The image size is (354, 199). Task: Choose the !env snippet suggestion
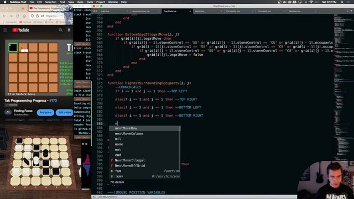(144, 176)
